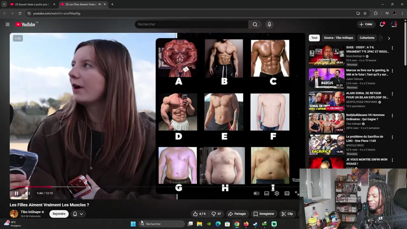Share the video with Partager

[x=237, y=214]
